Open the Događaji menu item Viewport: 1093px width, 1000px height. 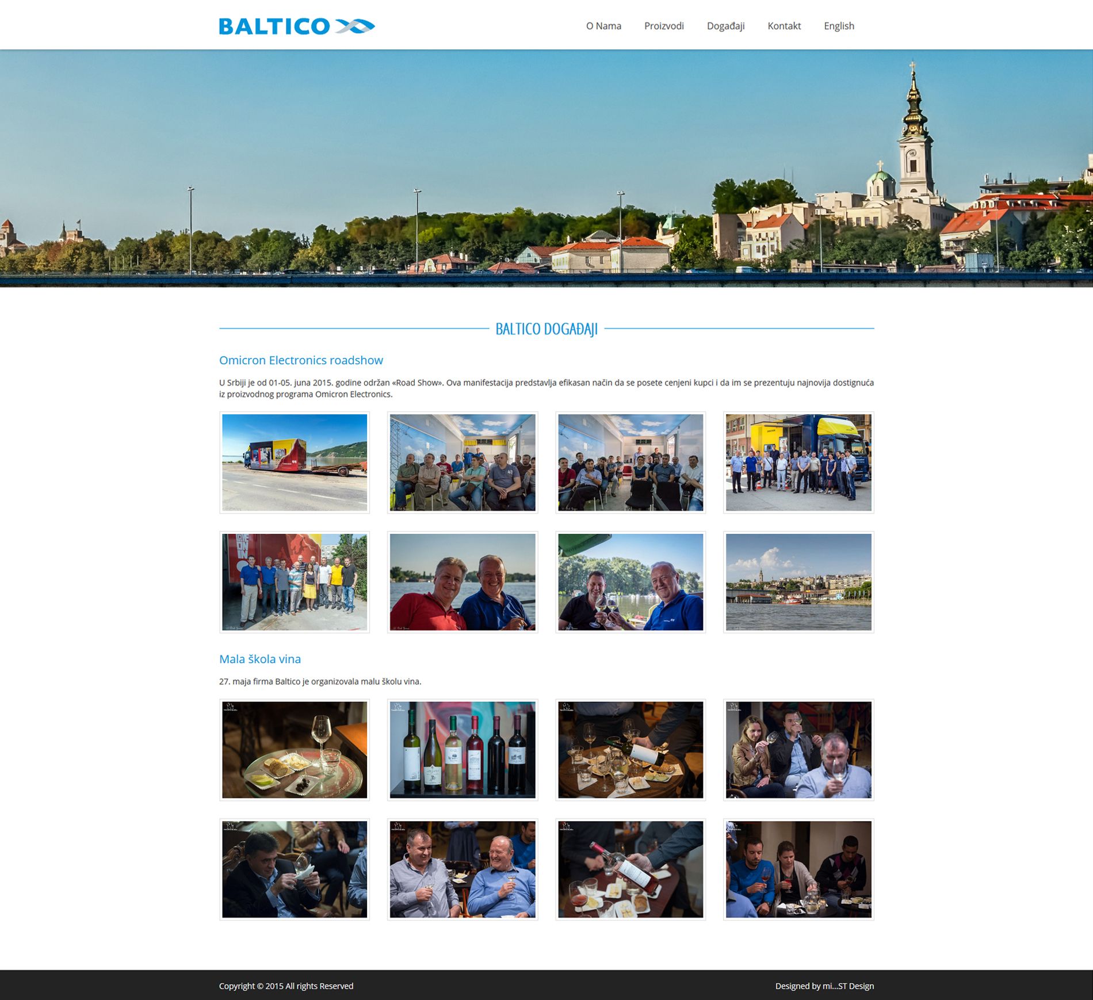pos(725,26)
